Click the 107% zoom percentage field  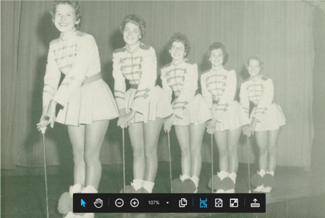click(153, 203)
